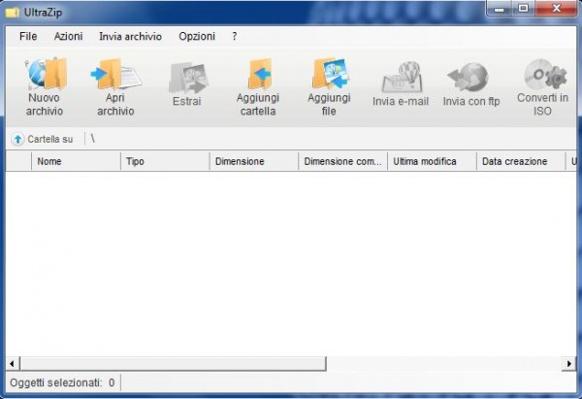582x399 pixels.
Task: Send archive via Invia e-mail
Action: click(x=401, y=84)
